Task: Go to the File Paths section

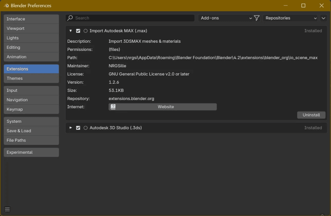Action: click(x=31, y=140)
